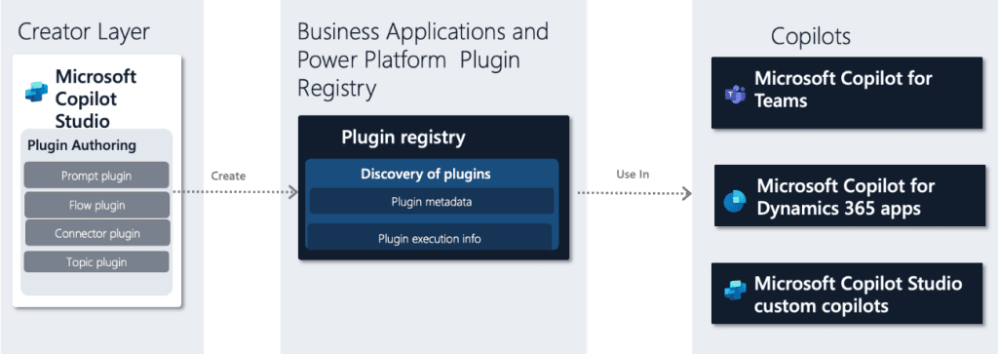This screenshot has height=354, width=998.
Task: Click the Copilots column heading
Action: pos(811,36)
